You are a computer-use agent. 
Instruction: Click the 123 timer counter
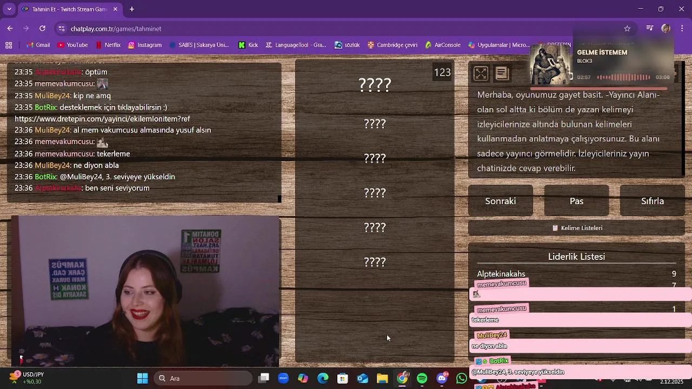tap(442, 72)
